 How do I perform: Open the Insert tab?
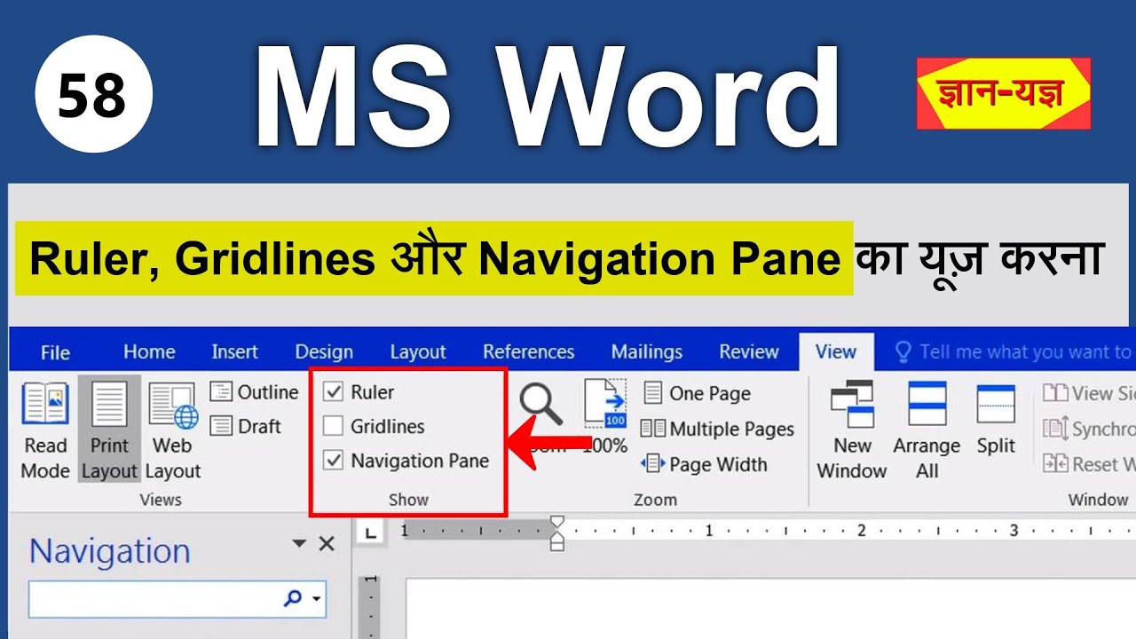(235, 352)
